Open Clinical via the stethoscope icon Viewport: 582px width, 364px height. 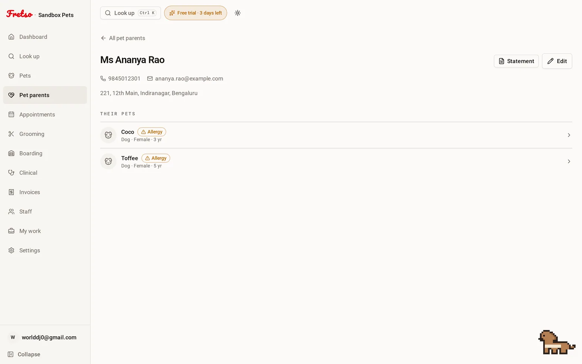[11, 173]
